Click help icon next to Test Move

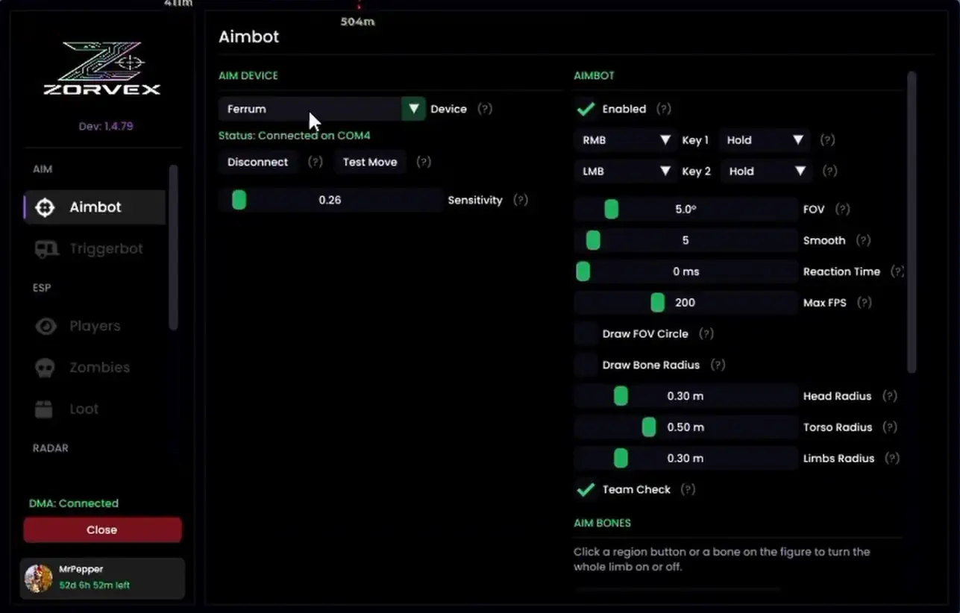click(424, 162)
